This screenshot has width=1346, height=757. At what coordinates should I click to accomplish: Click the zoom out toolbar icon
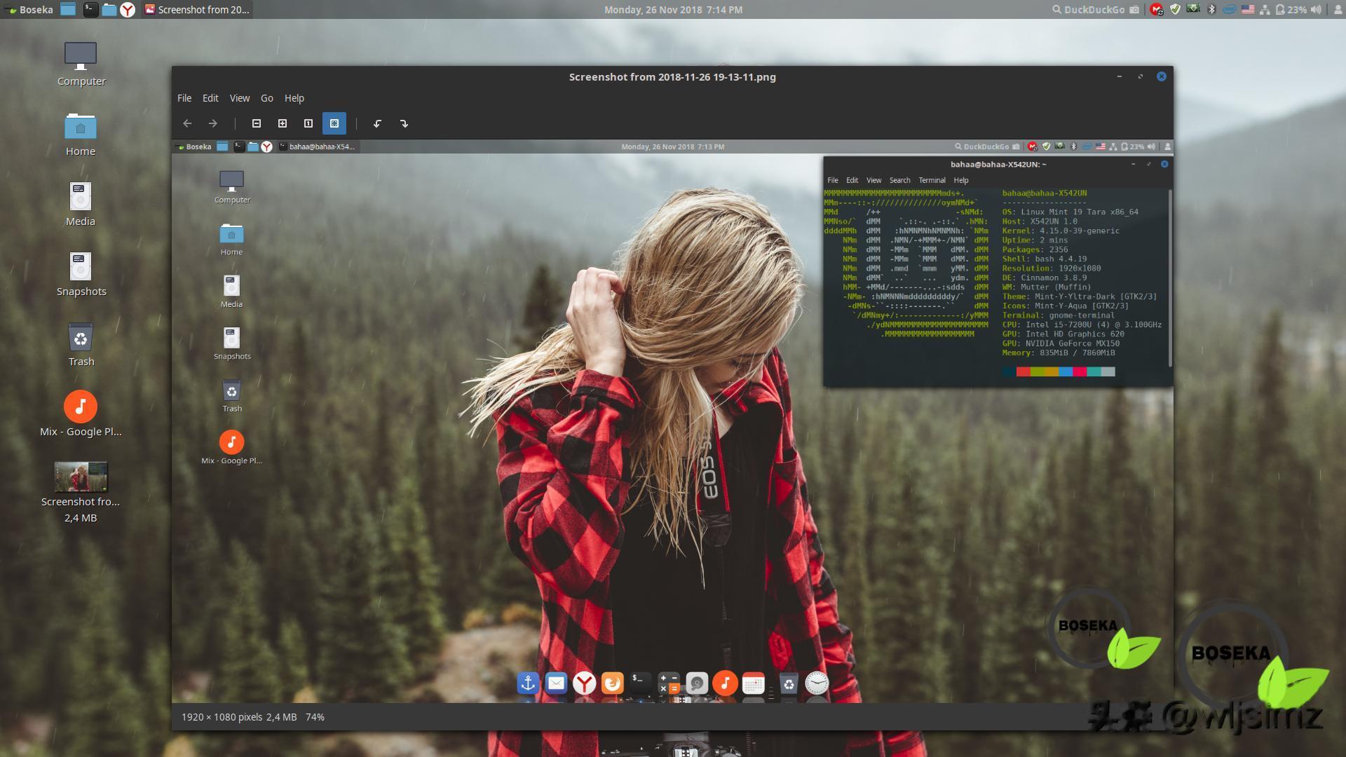257,123
